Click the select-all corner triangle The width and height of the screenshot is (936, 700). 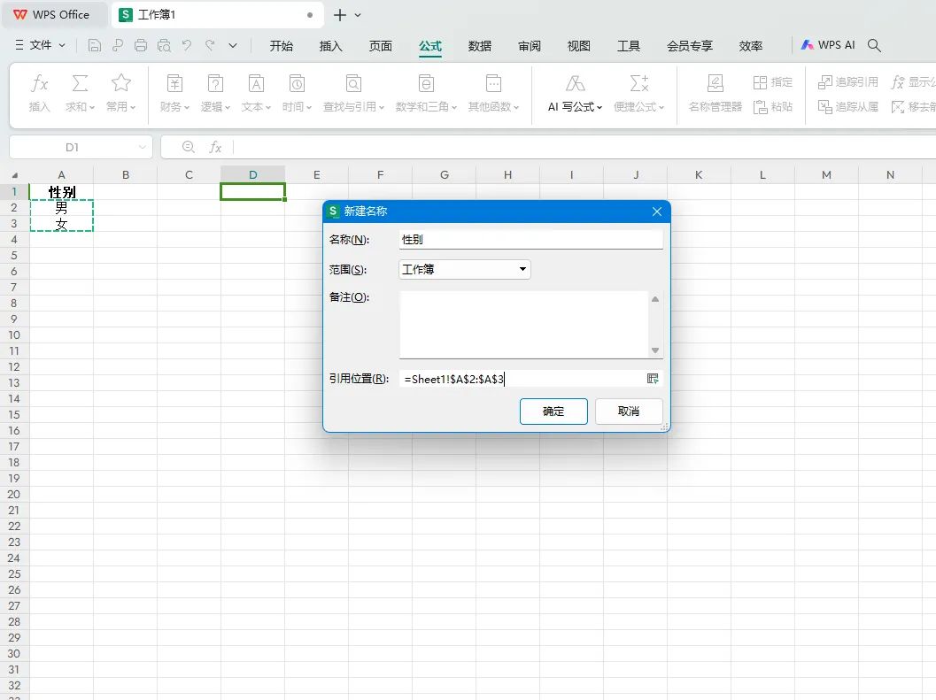[x=15, y=175]
